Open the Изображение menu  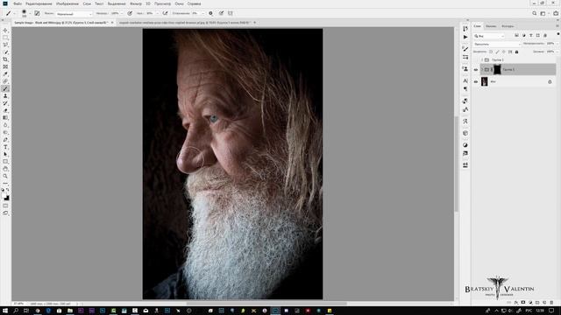pos(67,3)
